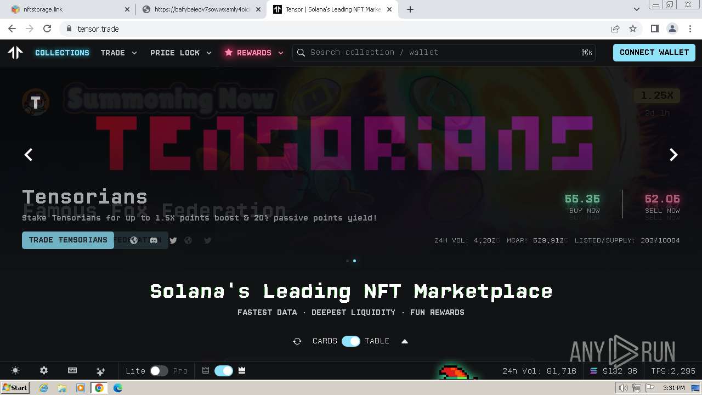Viewport: 702px width, 395px height.
Task: Click the Connect Wallet button
Action: pyautogui.click(x=654, y=52)
